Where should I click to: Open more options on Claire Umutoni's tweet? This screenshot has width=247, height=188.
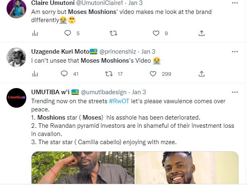(x=235, y=2)
